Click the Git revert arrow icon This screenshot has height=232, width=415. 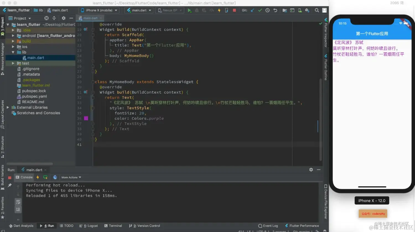coord(275,10)
